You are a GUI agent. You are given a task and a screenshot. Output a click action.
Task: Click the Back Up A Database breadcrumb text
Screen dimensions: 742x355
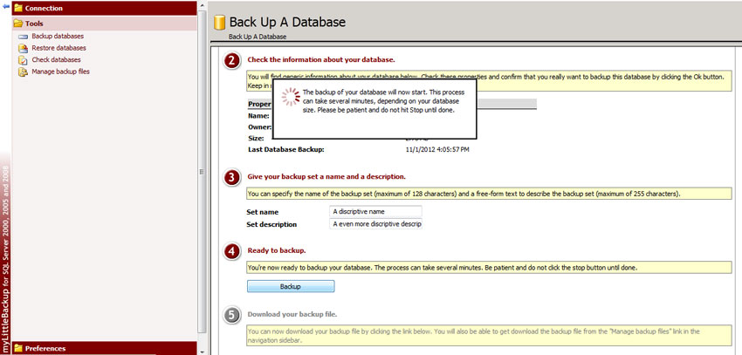[258, 37]
